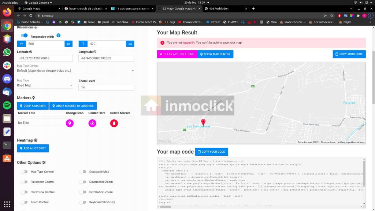The image size is (375, 211).
Task: Click the Zoom Level input field
Action: (x=106, y=88)
